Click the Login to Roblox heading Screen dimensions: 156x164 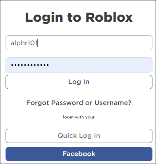pos(79,17)
